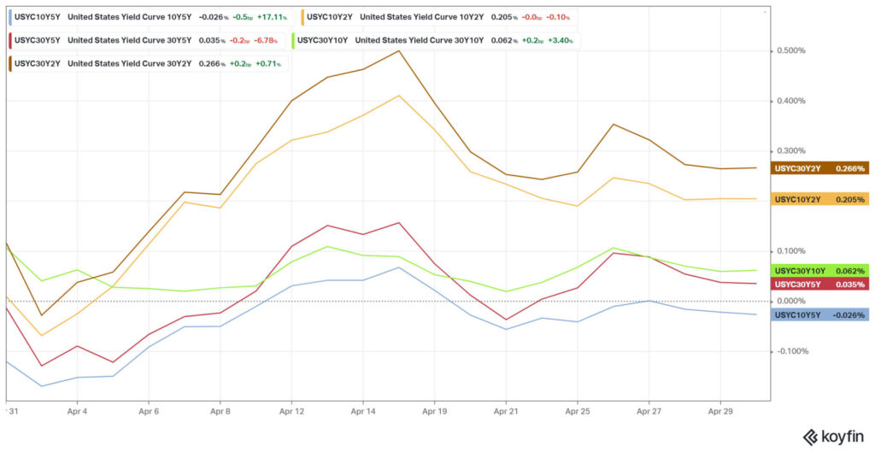875x452 pixels.
Task: Click the brown USYC30Y2Y color bar
Action: point(10,63)
